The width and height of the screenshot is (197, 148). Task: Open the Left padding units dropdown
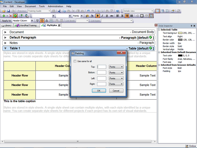click(116, 78)
